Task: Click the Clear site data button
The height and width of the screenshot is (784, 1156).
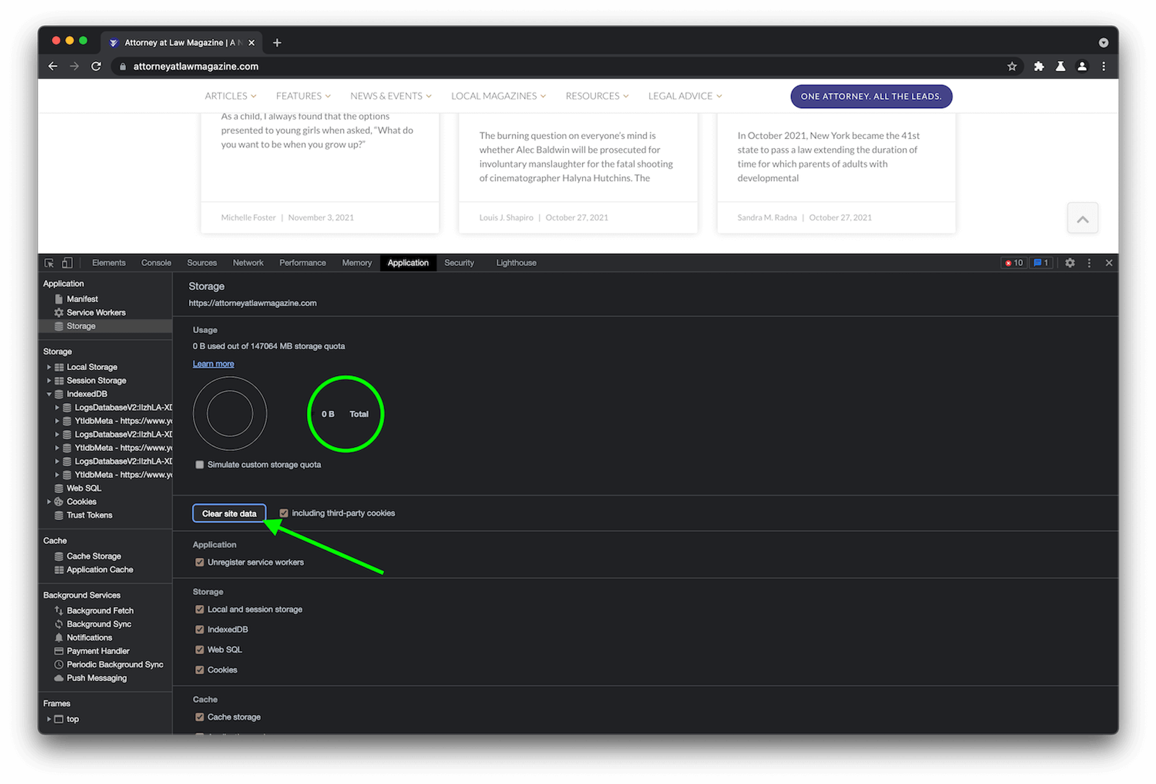Action: point(229,513)
